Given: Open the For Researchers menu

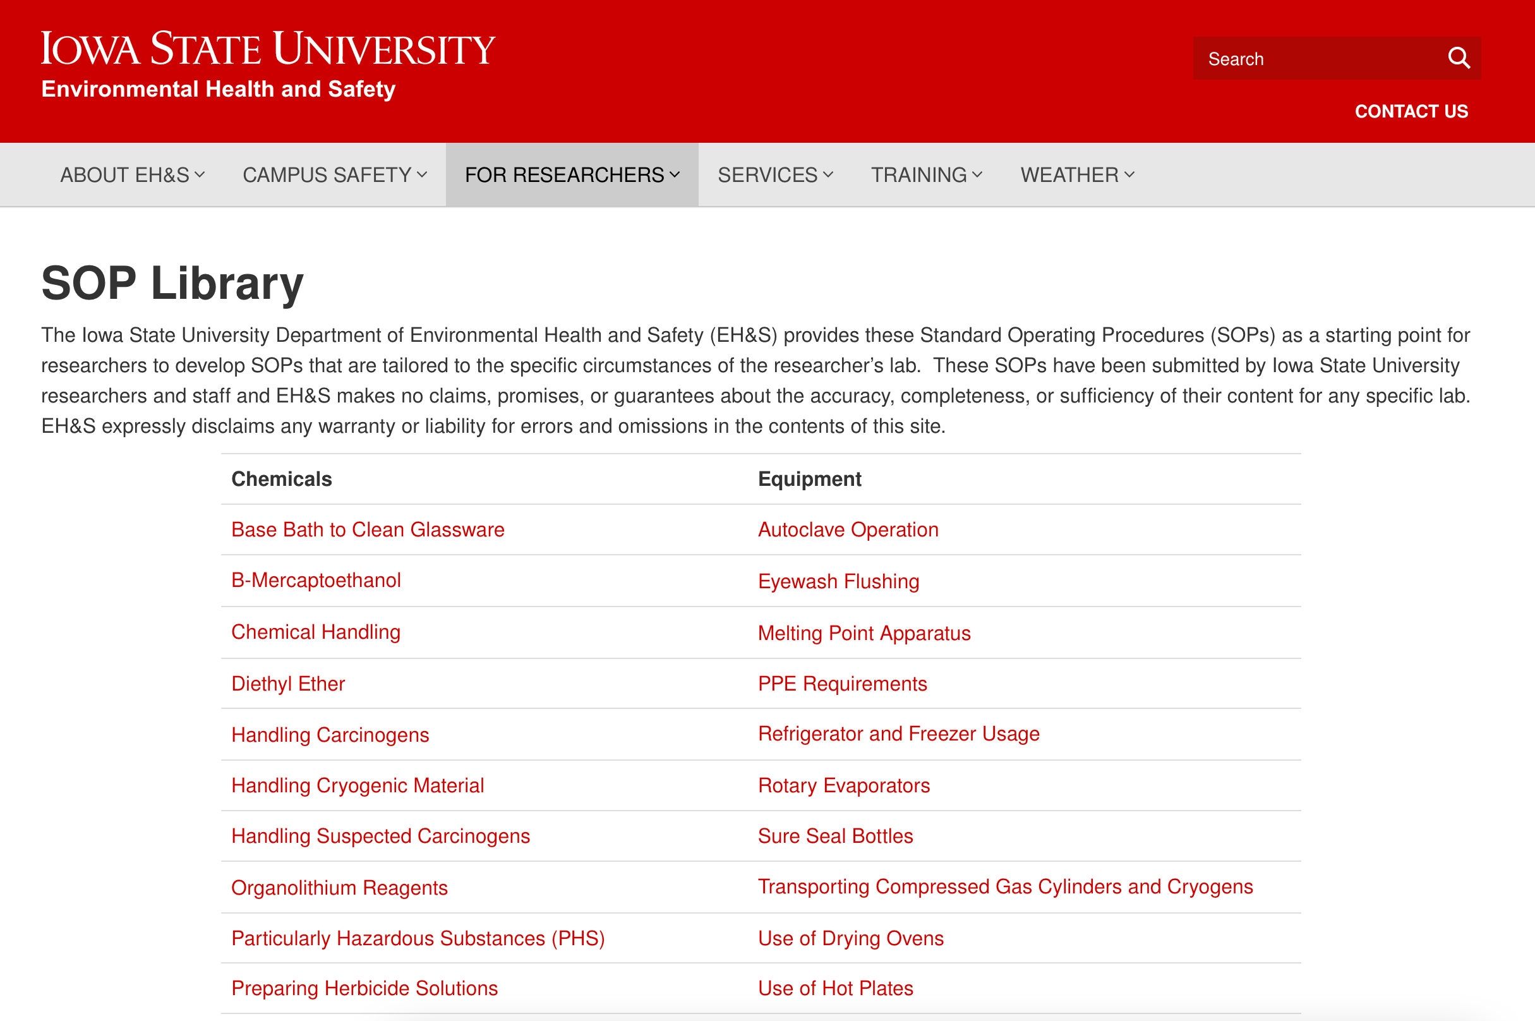Looking at the screenshot, I should click(x=572, y=174).
